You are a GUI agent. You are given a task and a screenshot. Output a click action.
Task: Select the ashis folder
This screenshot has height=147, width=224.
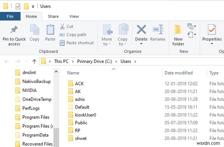77,99
